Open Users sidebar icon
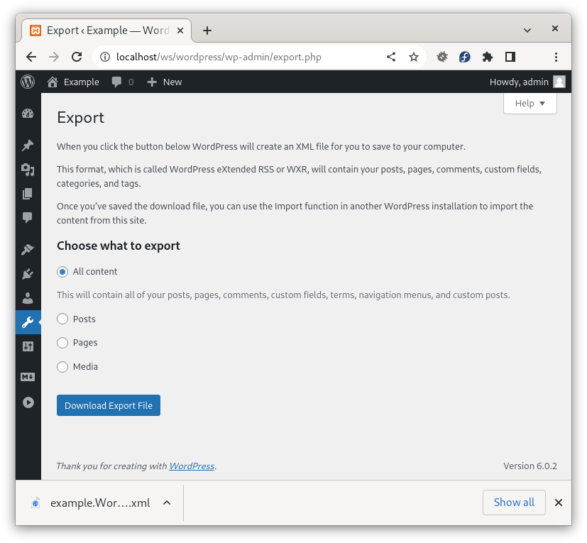Image resolution: width=587 pixels, height=543 pixels. click(28, 298)
